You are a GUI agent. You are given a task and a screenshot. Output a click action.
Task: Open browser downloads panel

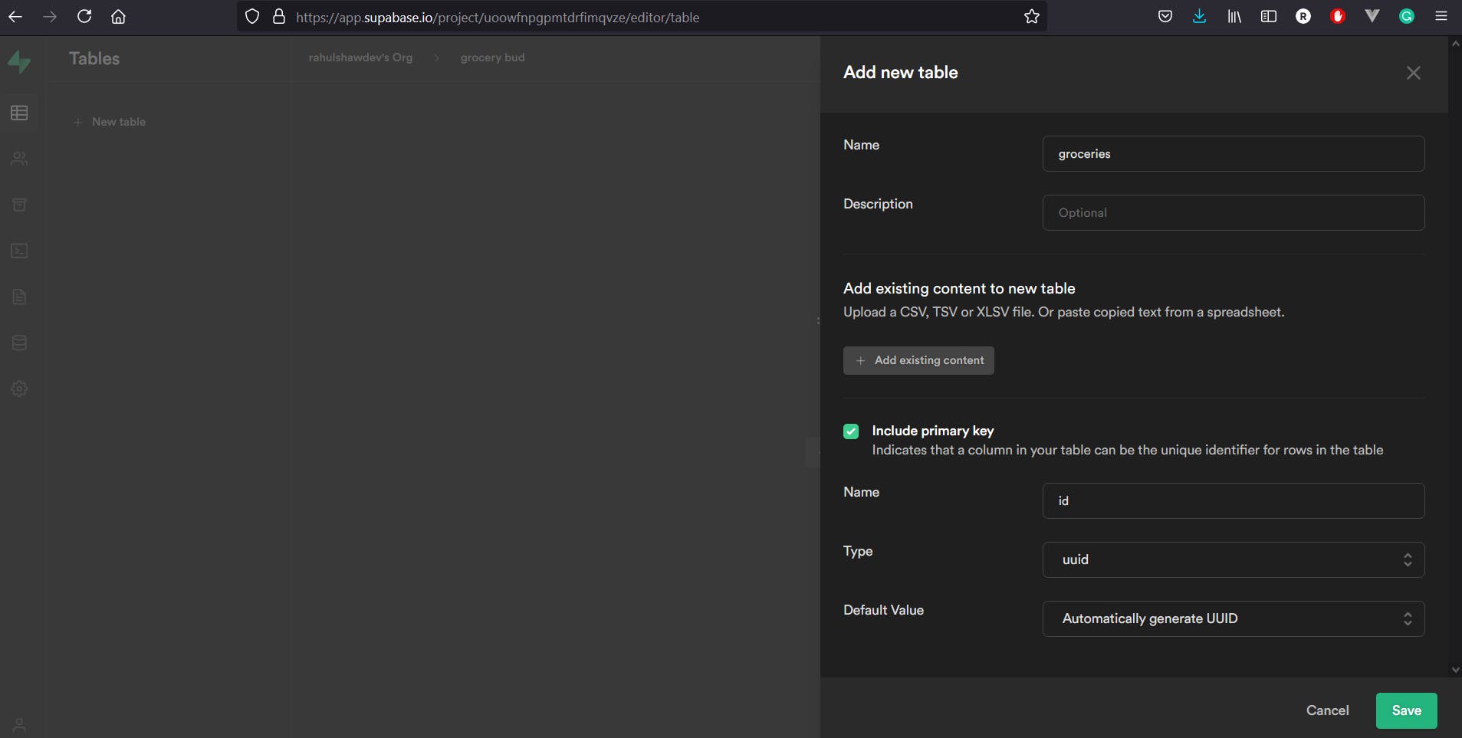(x=1200, y=17)
